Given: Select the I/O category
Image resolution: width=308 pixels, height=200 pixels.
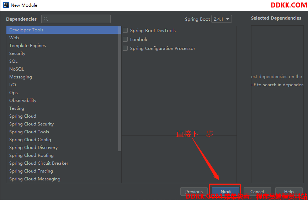Looking at the screenshot, I should click(62, 85).
